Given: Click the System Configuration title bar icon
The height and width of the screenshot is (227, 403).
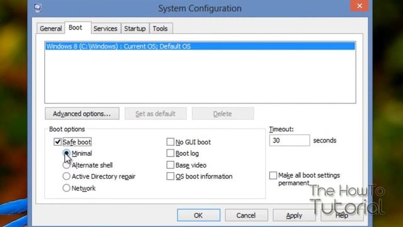Looking at the screenshot, I should pos(38,8).
